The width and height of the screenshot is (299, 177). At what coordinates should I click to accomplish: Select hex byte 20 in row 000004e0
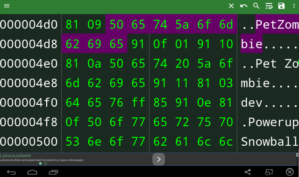coord(182,63)
